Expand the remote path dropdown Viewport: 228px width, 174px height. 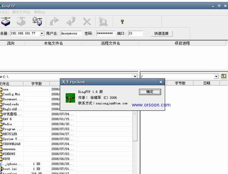pyautogui.click(x=216, y=76)
